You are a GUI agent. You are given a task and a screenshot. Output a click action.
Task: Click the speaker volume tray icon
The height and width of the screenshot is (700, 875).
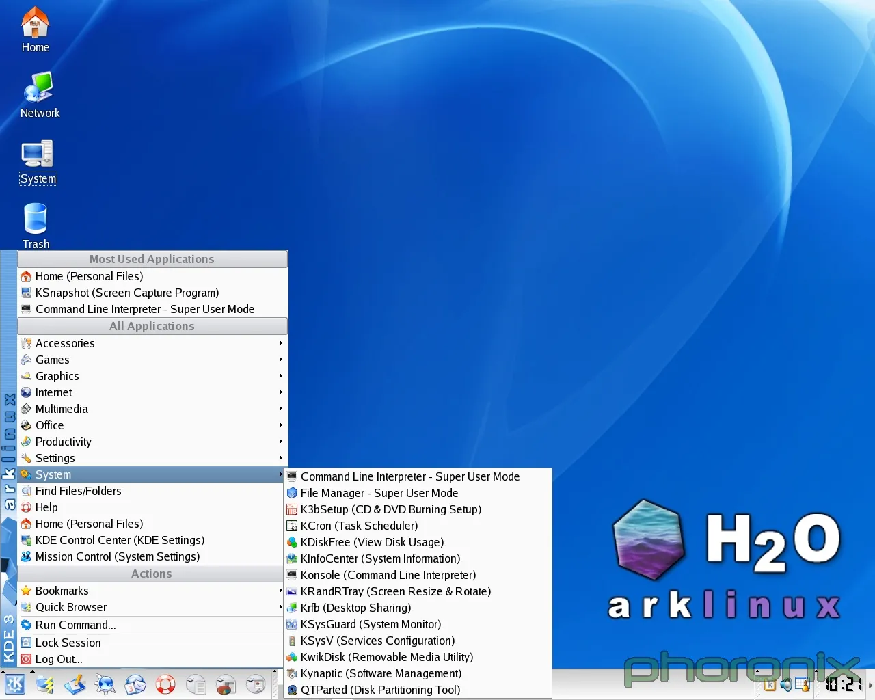point(786,684)
